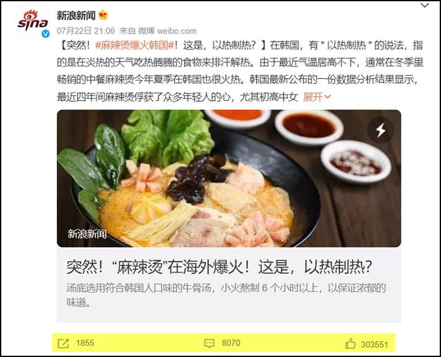Click the chevron arrow next to 展开

pyautogui.click(x=327, y=97)
